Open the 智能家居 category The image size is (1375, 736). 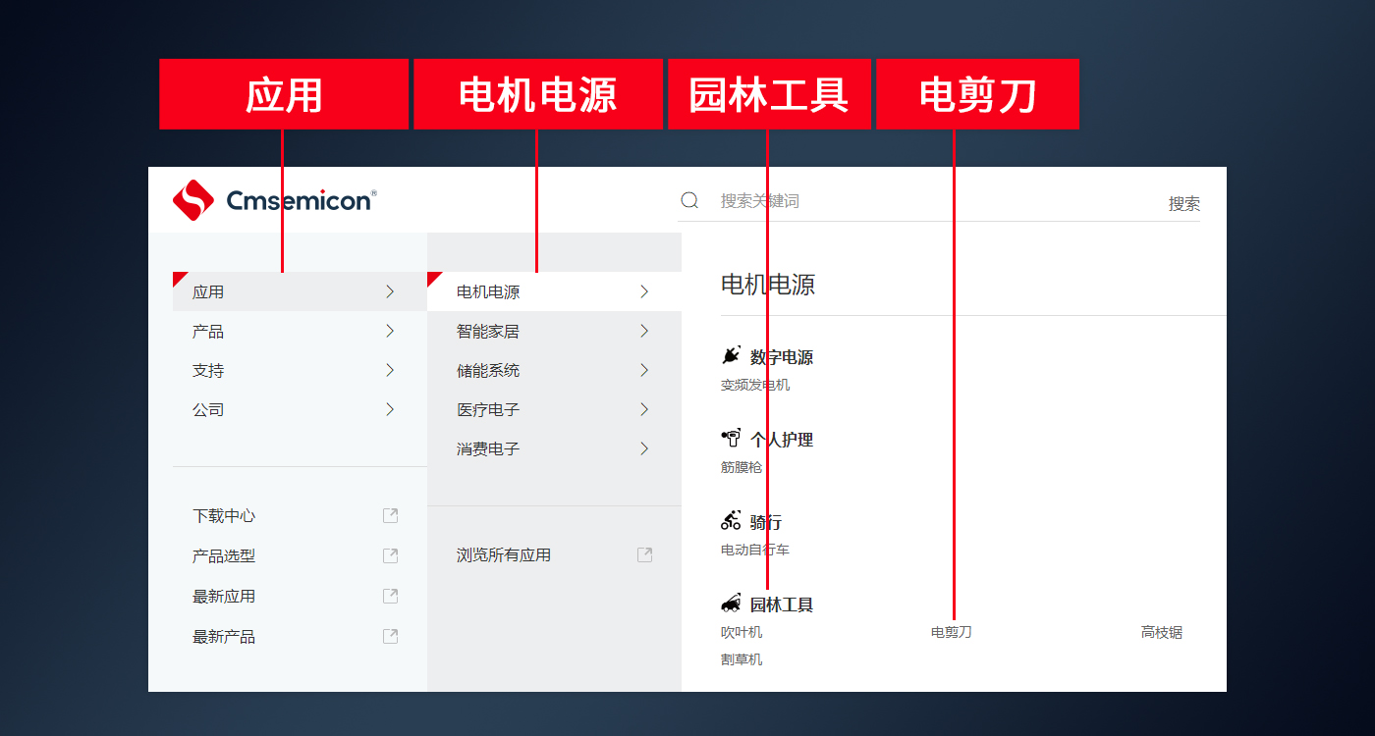click(x=554, y=331)
